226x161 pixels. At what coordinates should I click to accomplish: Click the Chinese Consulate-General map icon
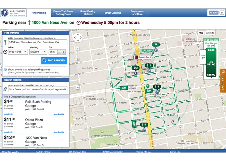[x=84, y=98]
